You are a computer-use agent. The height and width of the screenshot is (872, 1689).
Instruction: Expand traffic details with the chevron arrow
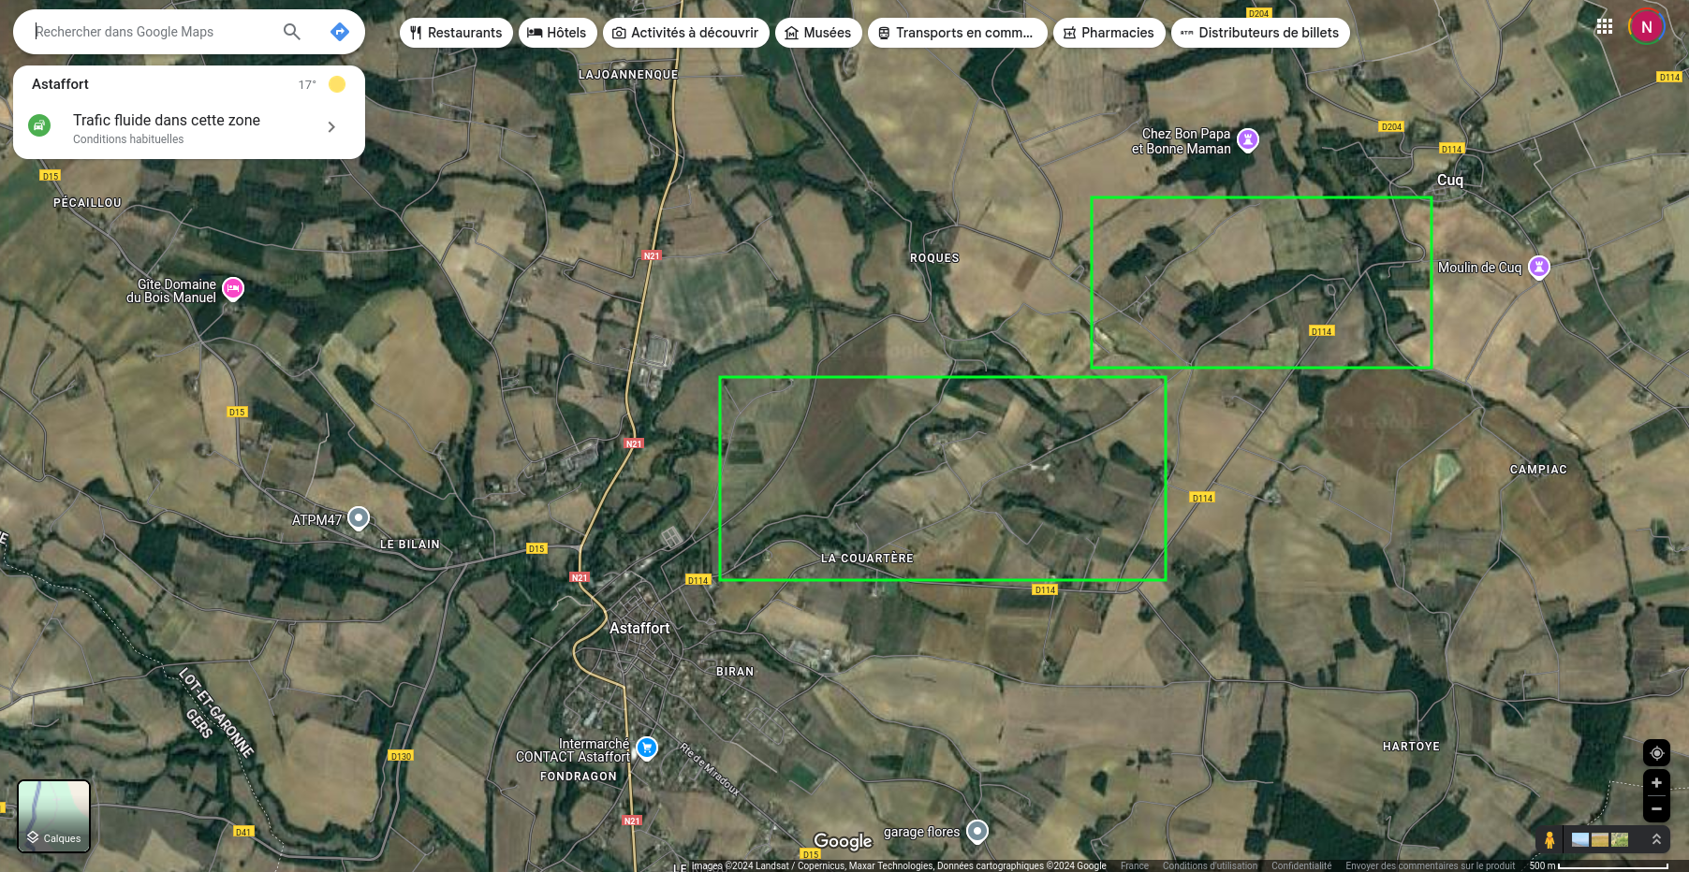coord(331,127)
